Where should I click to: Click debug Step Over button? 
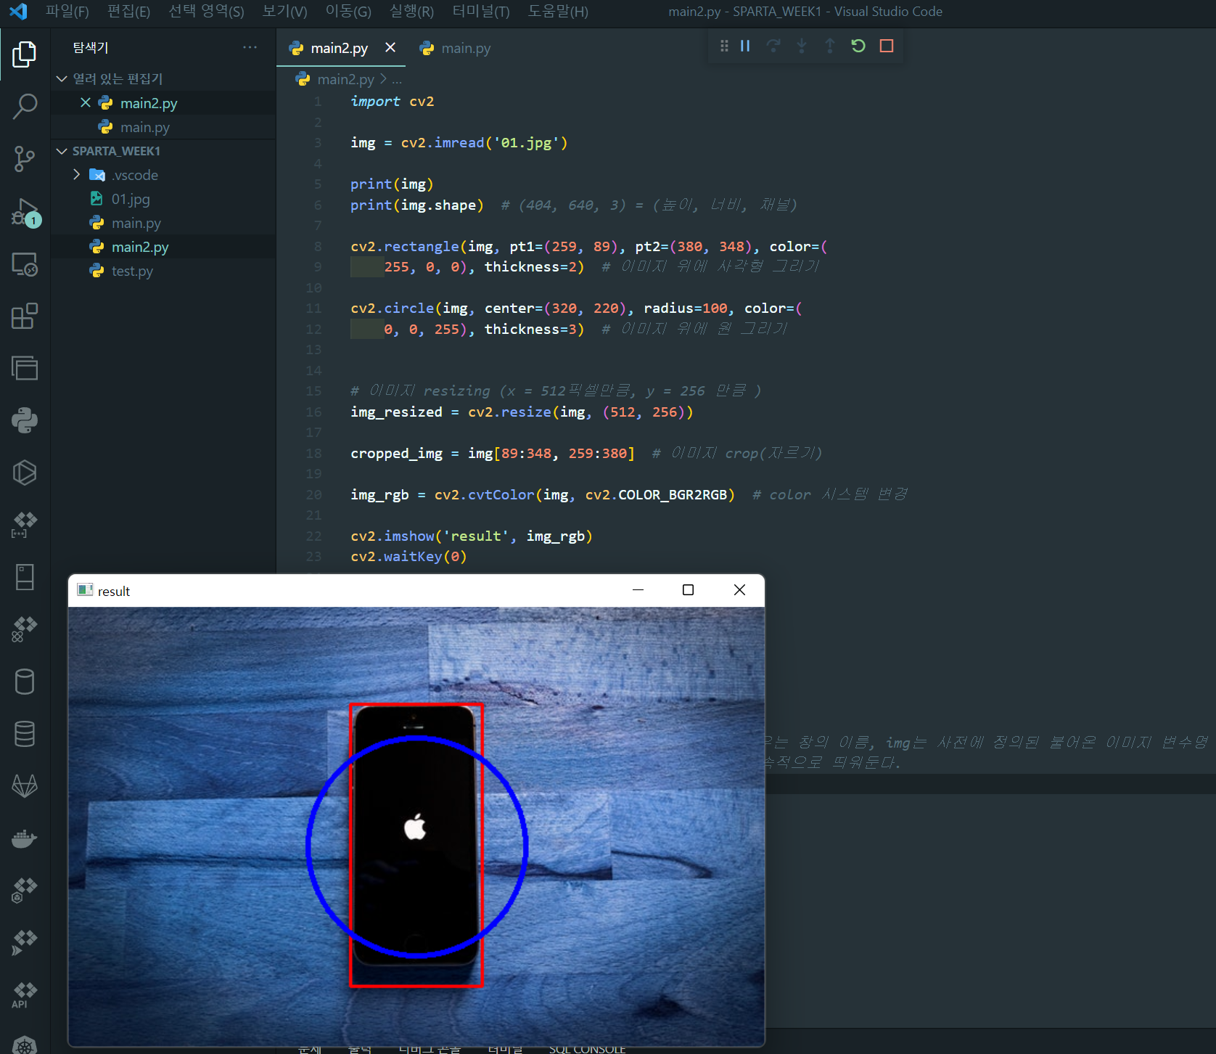point(773,46)
